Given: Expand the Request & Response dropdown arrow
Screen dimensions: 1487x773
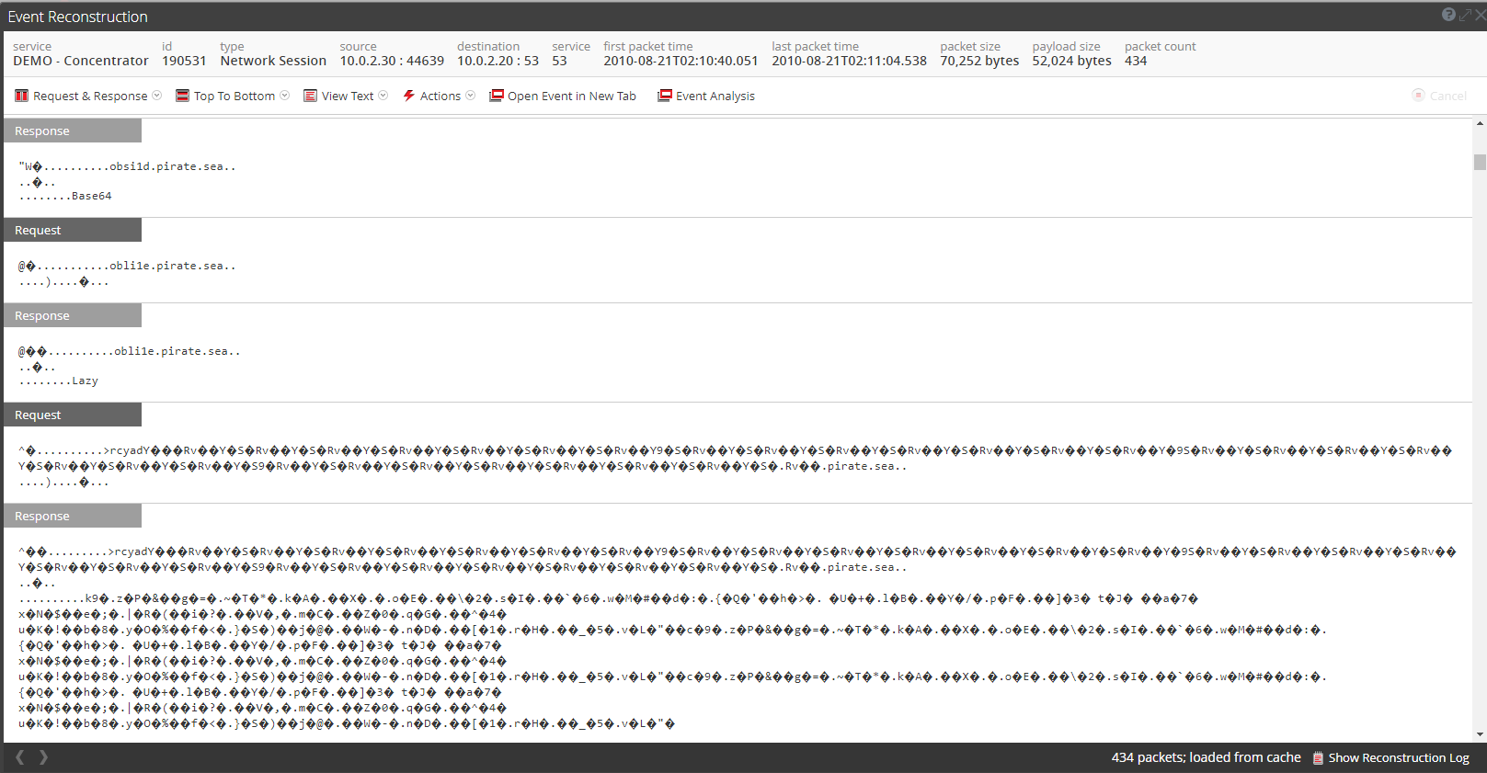Looking at the screenshot, I should [157, 96].
